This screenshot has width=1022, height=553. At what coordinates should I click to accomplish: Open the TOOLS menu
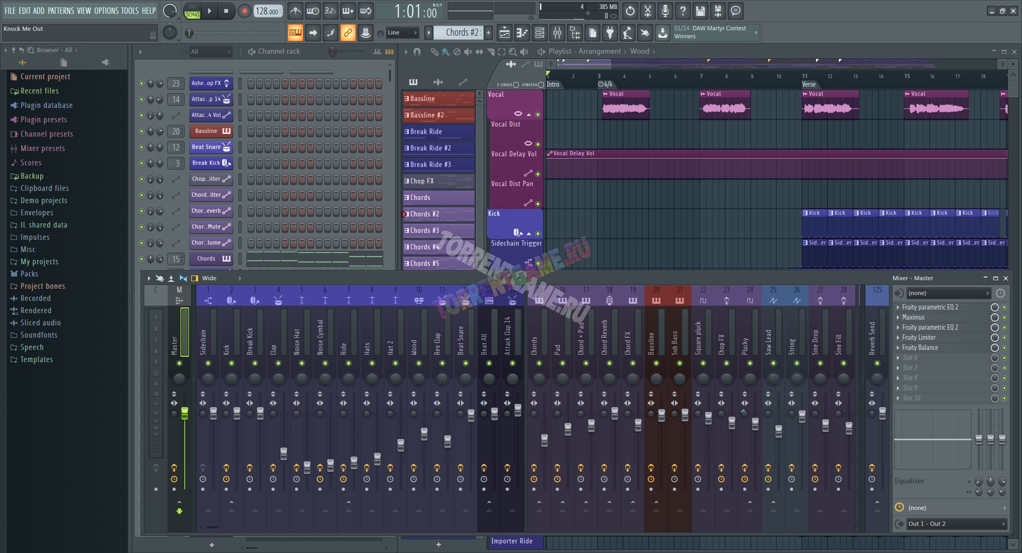[x=129, y=11]
